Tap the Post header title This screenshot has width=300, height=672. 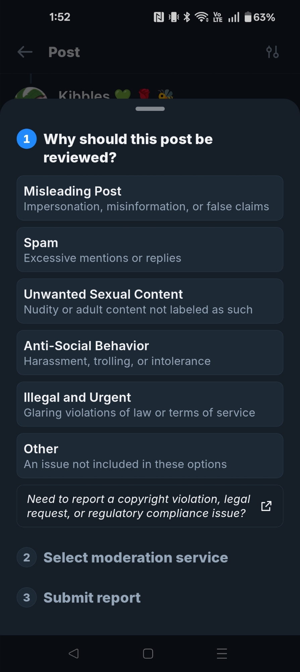pos(64,52)
